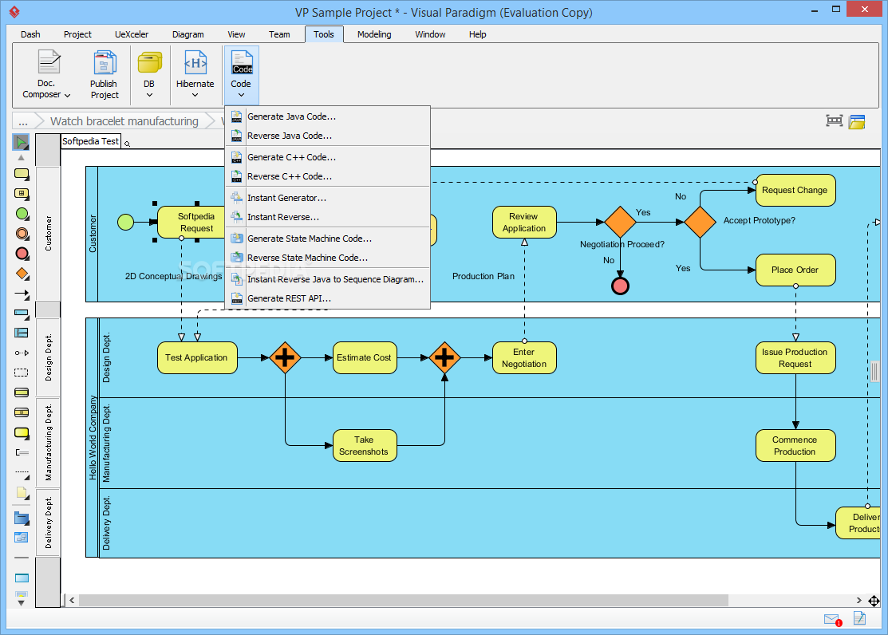Choose Generate State Machine Code...
Viewport: 888px width, 635px height.
point(328,239)
